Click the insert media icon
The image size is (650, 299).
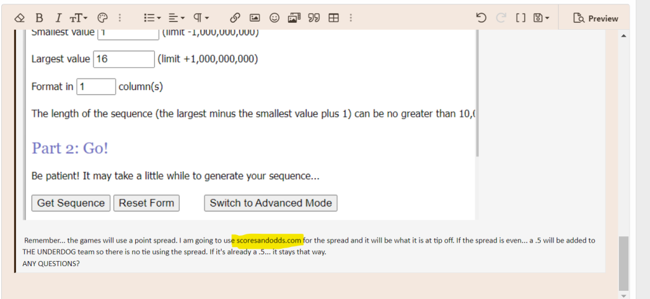[294, 18]
